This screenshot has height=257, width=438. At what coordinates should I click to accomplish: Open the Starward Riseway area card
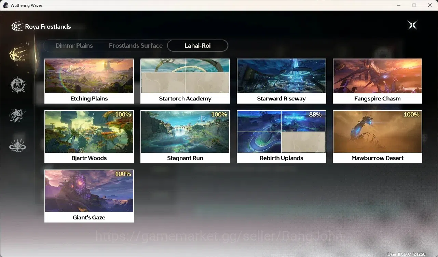click(282, 81)
